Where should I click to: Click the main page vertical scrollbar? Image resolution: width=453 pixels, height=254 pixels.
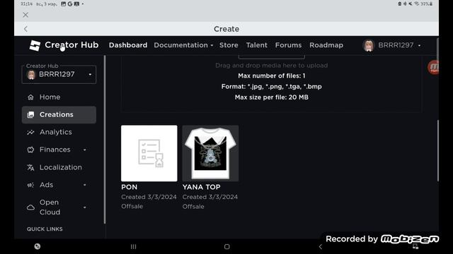click(x=437, y=151)
